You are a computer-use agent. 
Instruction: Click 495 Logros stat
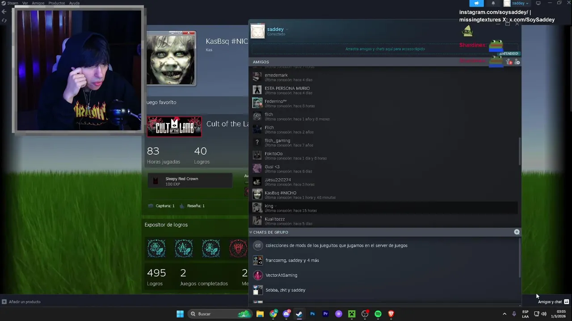(156, 277)
